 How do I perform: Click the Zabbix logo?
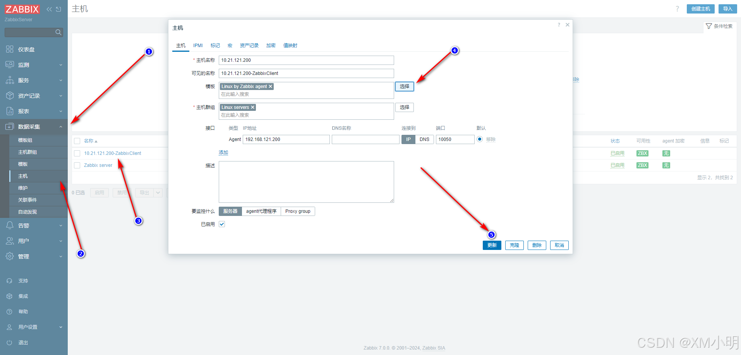[22, 9]
